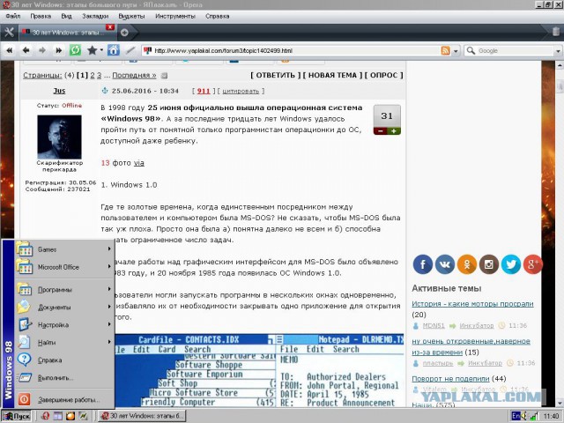Click the En language indicator in tray
The height and width of the screenshot is (423, 564).
(516, 416)
